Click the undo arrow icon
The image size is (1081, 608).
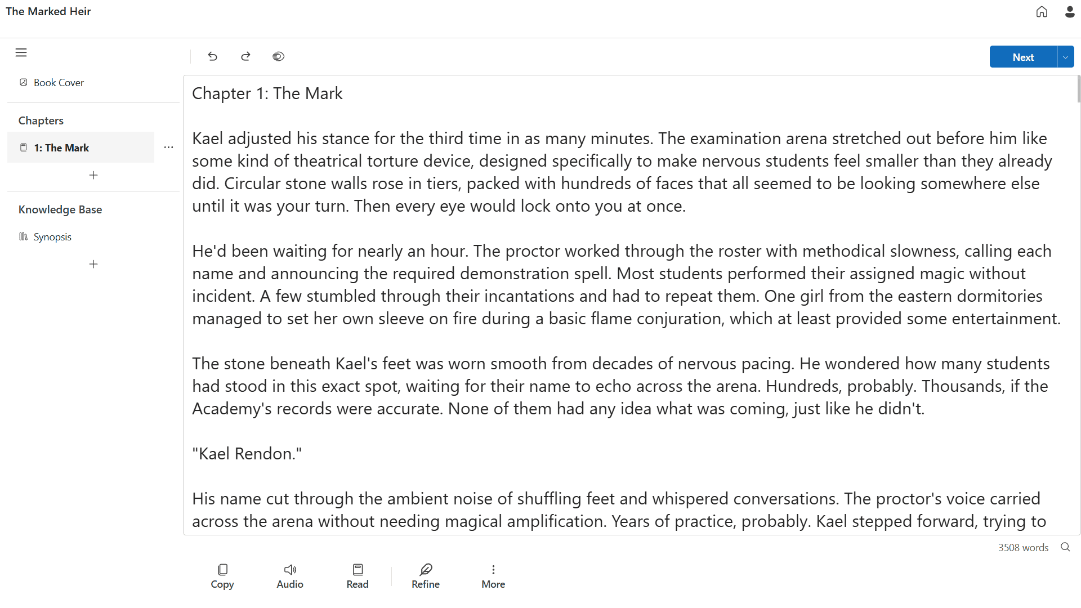(x=212, y=56)
